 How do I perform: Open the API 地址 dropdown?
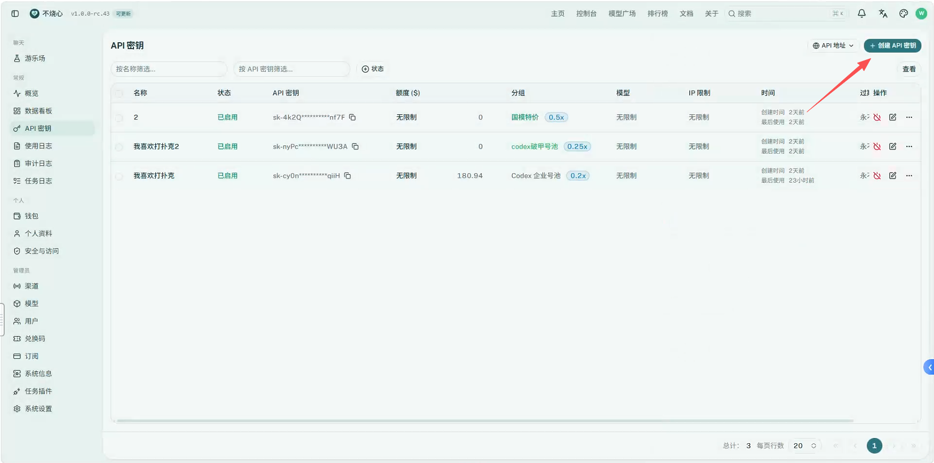click(833, 45)
